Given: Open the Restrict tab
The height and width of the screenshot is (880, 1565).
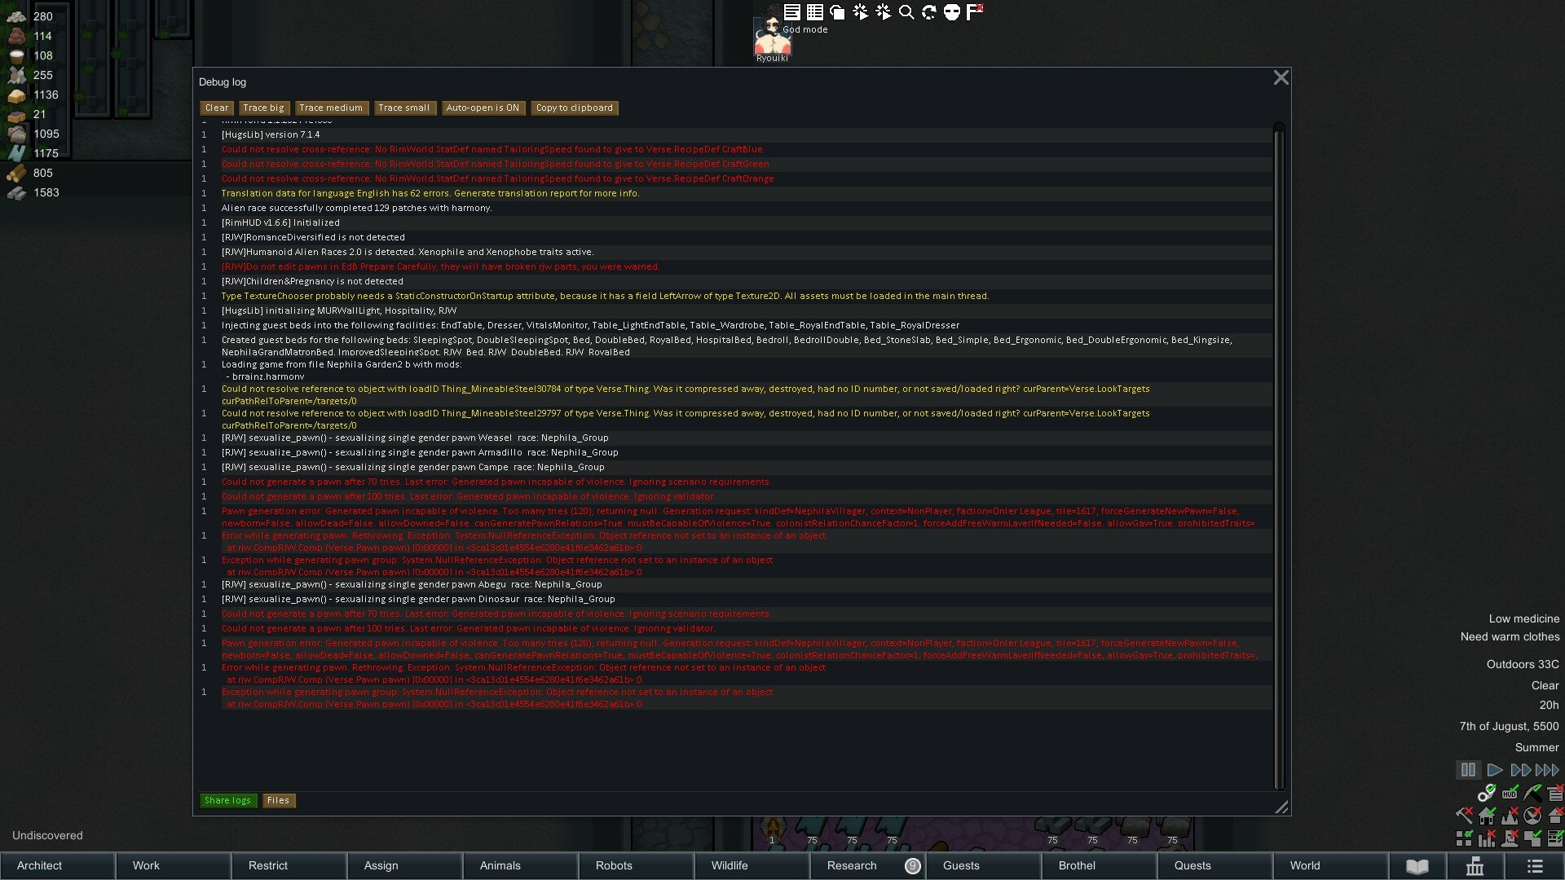Looking at the screenshot, I should [289, 866].
